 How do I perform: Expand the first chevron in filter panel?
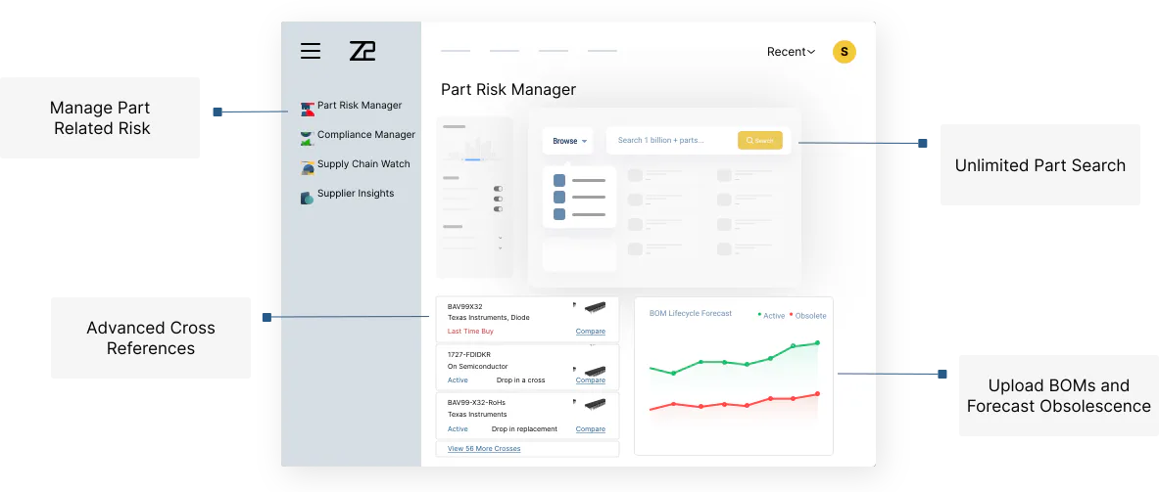point(501,238)
